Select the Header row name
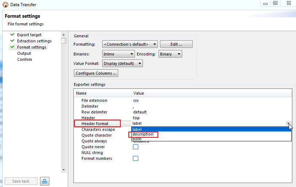 88,118
